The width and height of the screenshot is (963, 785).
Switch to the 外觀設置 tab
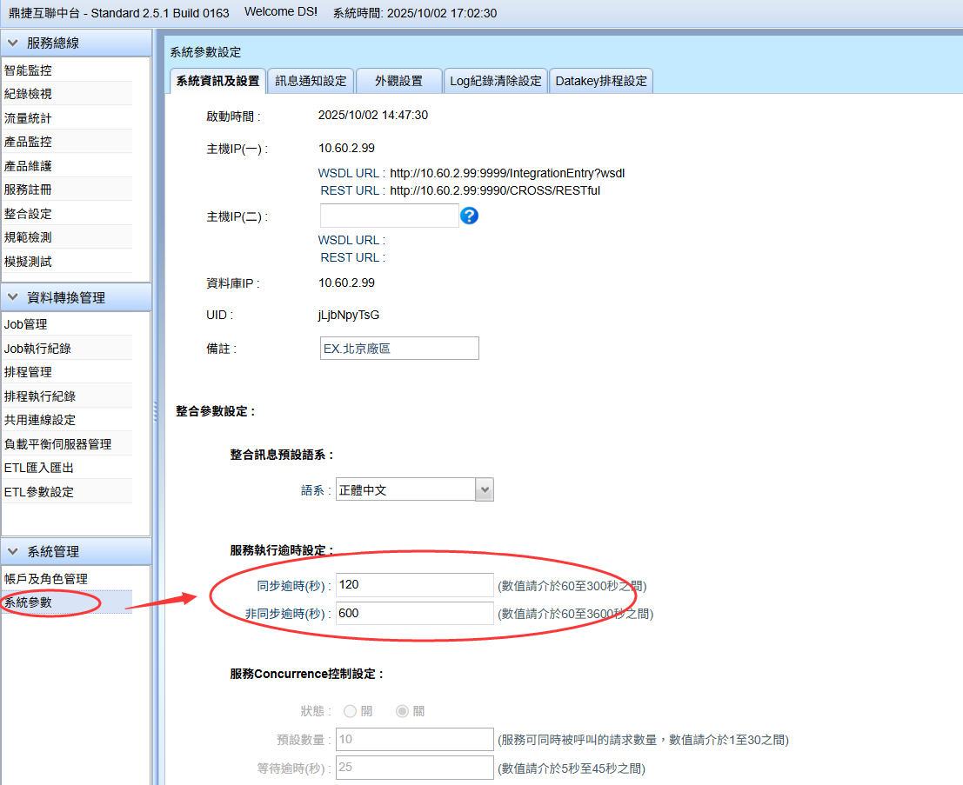click(398, 81)
